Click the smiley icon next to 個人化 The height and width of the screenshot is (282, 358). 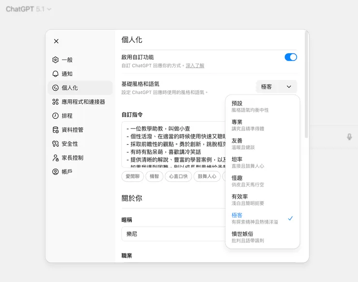[56, 88]
